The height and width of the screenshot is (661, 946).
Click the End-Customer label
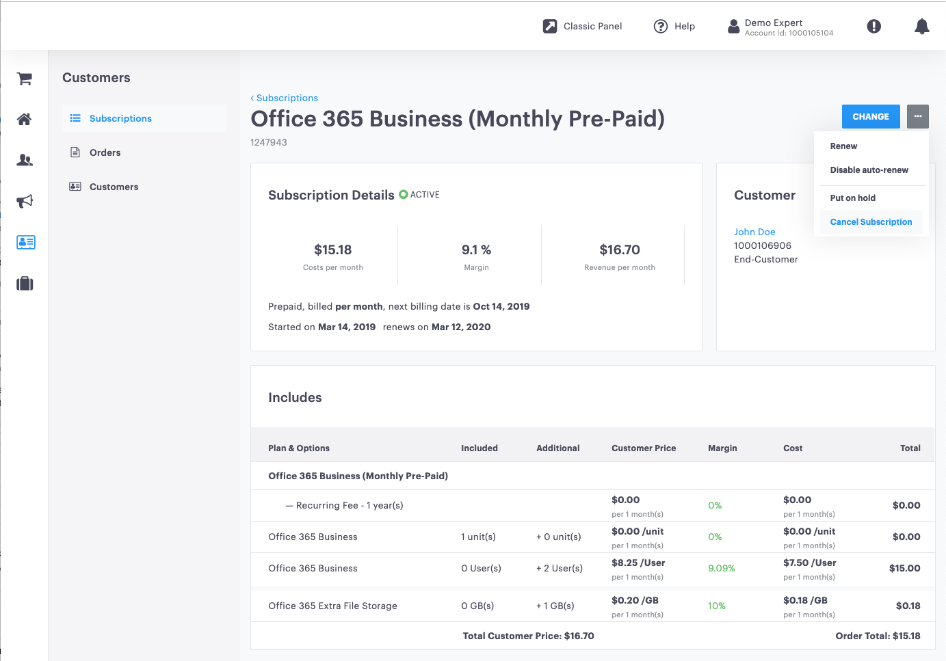click(766, 259)
